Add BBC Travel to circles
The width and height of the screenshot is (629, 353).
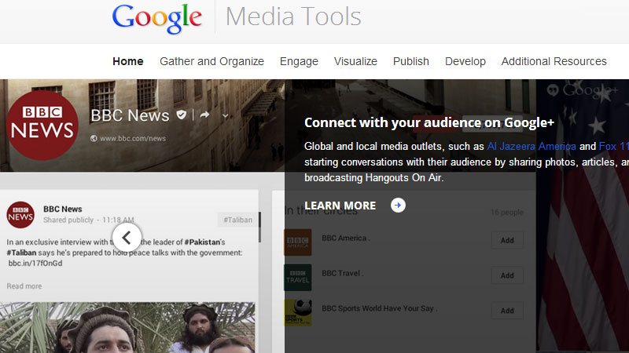pos(507,275)
